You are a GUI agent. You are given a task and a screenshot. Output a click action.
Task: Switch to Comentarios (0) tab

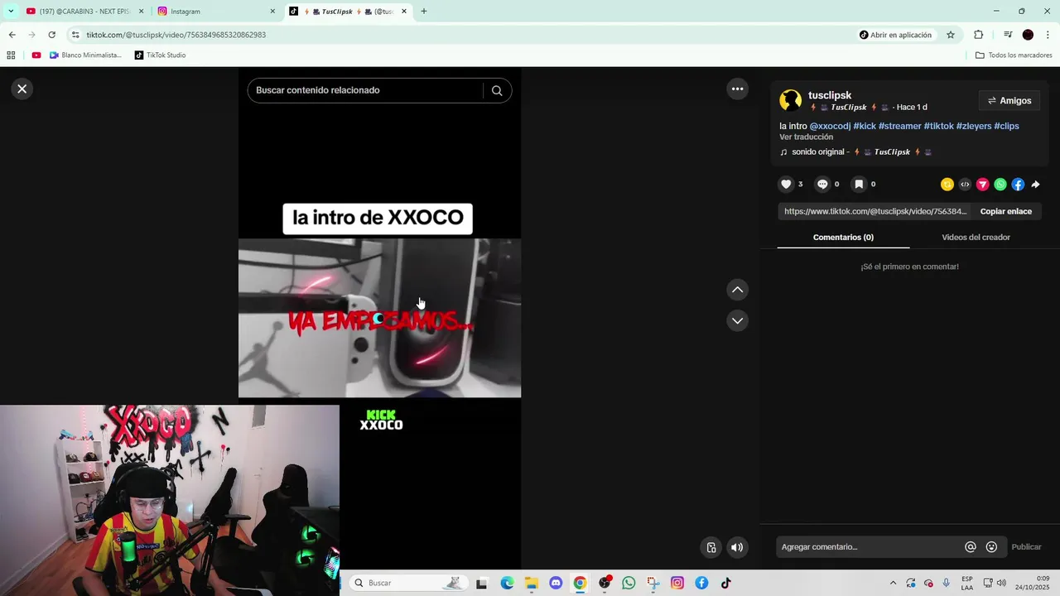843,238
